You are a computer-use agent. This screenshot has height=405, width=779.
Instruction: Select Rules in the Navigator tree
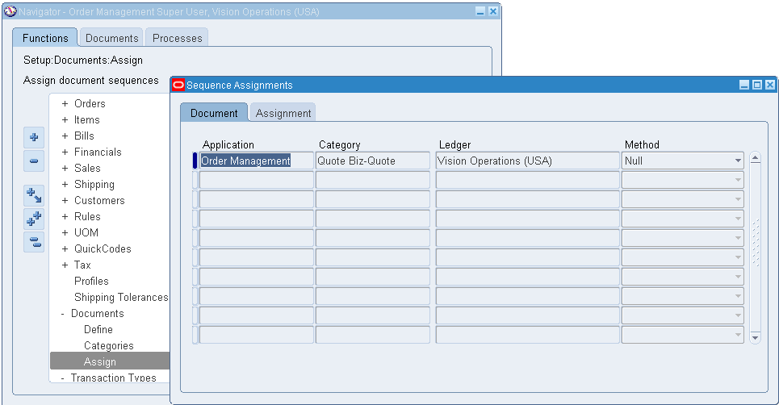pyautogui.click(x=87, y=217)
